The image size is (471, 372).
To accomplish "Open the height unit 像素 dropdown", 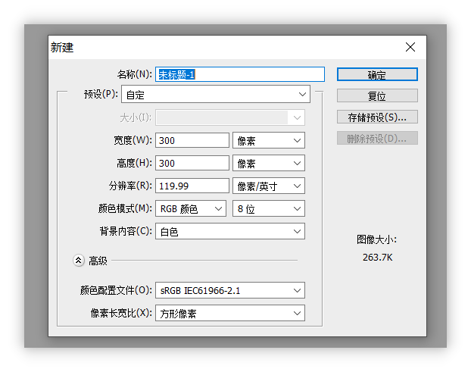I will (x=268, y=163).
